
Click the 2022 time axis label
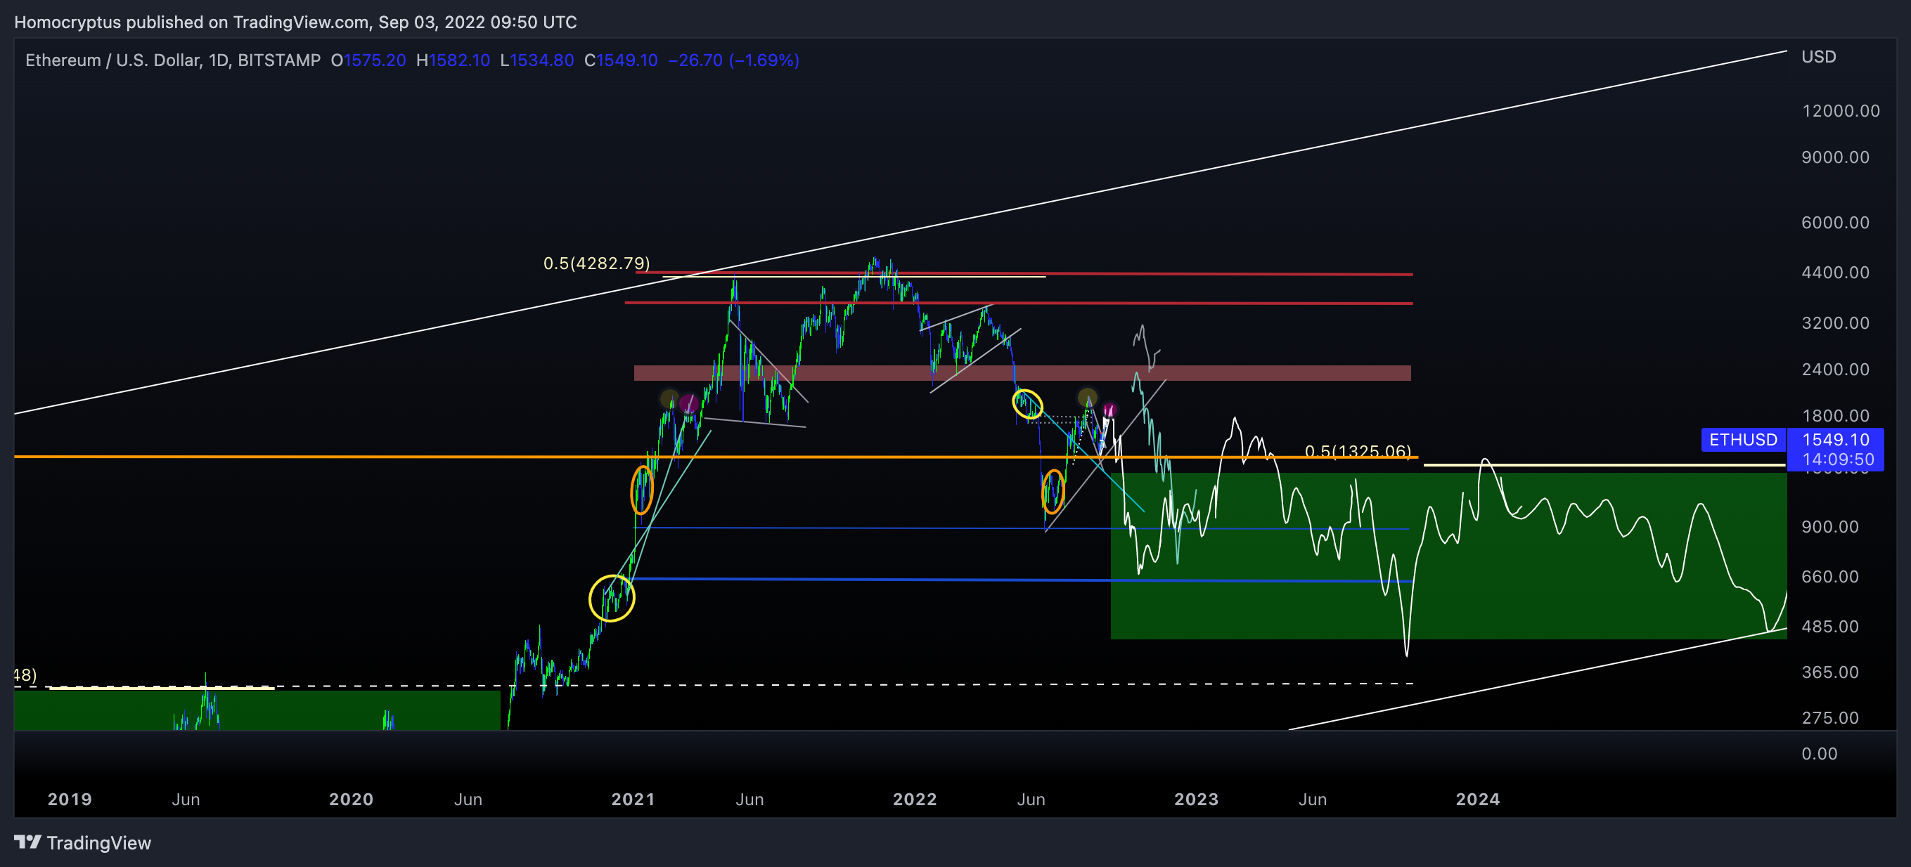point(915,799)
